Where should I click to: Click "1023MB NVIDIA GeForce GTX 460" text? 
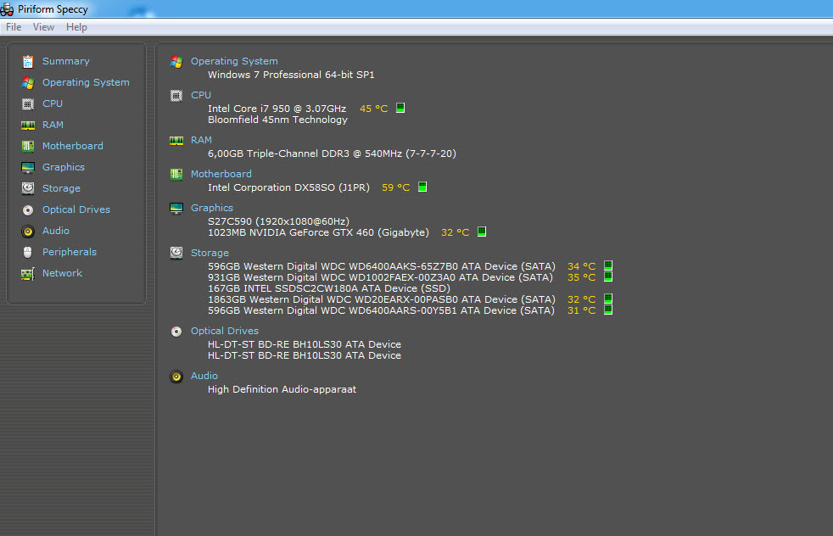(x=318, y=232)
